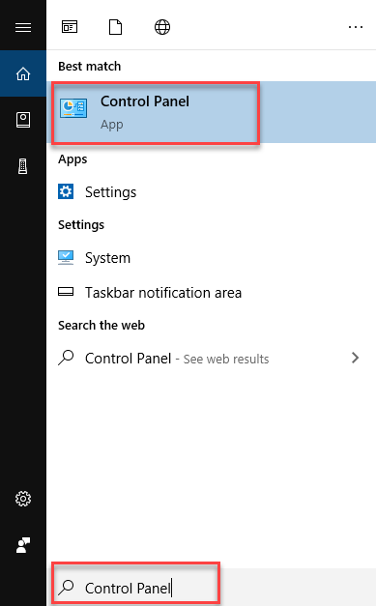Open the hamburger menu icon
This screenshot has width=376, height=606.
pyautogui.click(x=23, y=27)
